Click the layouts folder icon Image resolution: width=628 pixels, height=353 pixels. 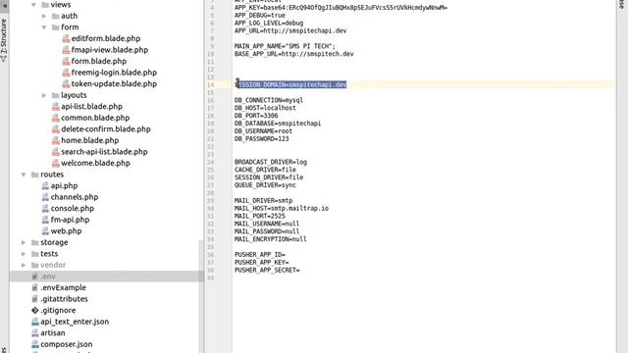[x=56, y=95]
